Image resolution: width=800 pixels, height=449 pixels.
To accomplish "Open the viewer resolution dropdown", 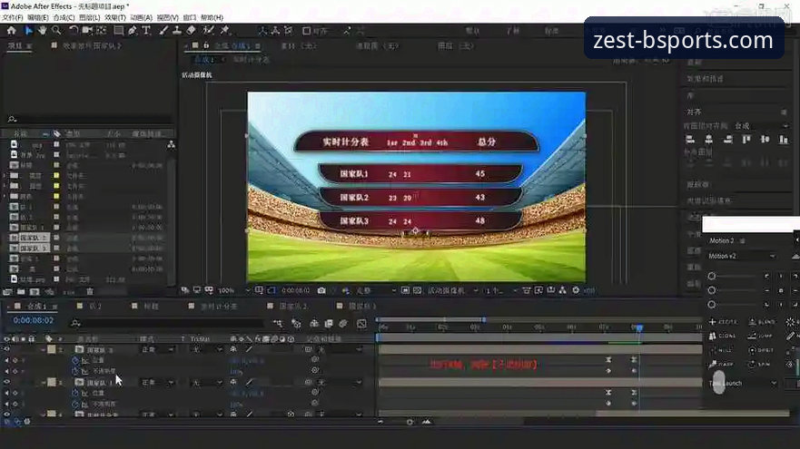I will pos(376,290).
